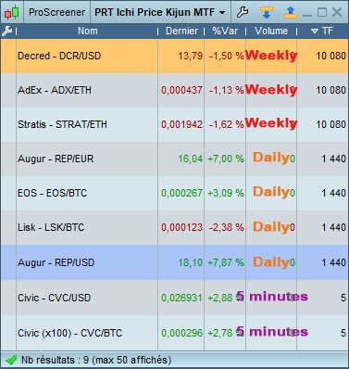The image size is (349, 369).
Task: Click the last price 18,10
Action: pyautogui.click(x=190, y=262)
